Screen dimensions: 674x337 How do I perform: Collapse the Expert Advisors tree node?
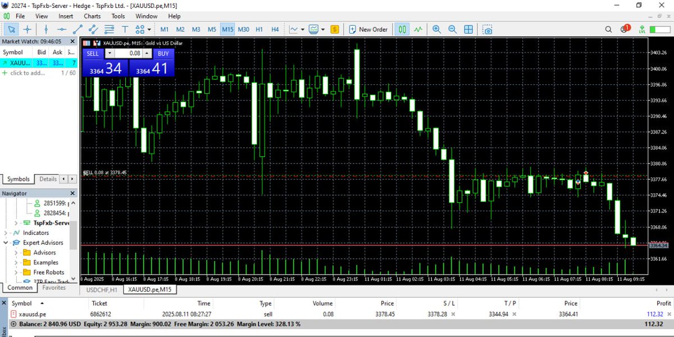point(6,243)
